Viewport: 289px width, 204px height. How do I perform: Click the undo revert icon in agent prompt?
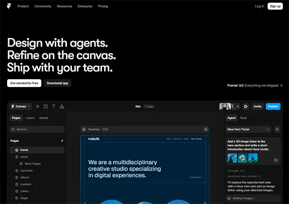[x=276, y=160]
